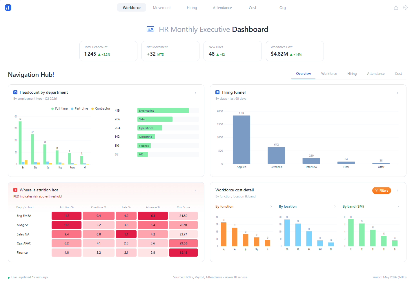Click the blue Hiring funnel card icon

click(x=217, y=92)
